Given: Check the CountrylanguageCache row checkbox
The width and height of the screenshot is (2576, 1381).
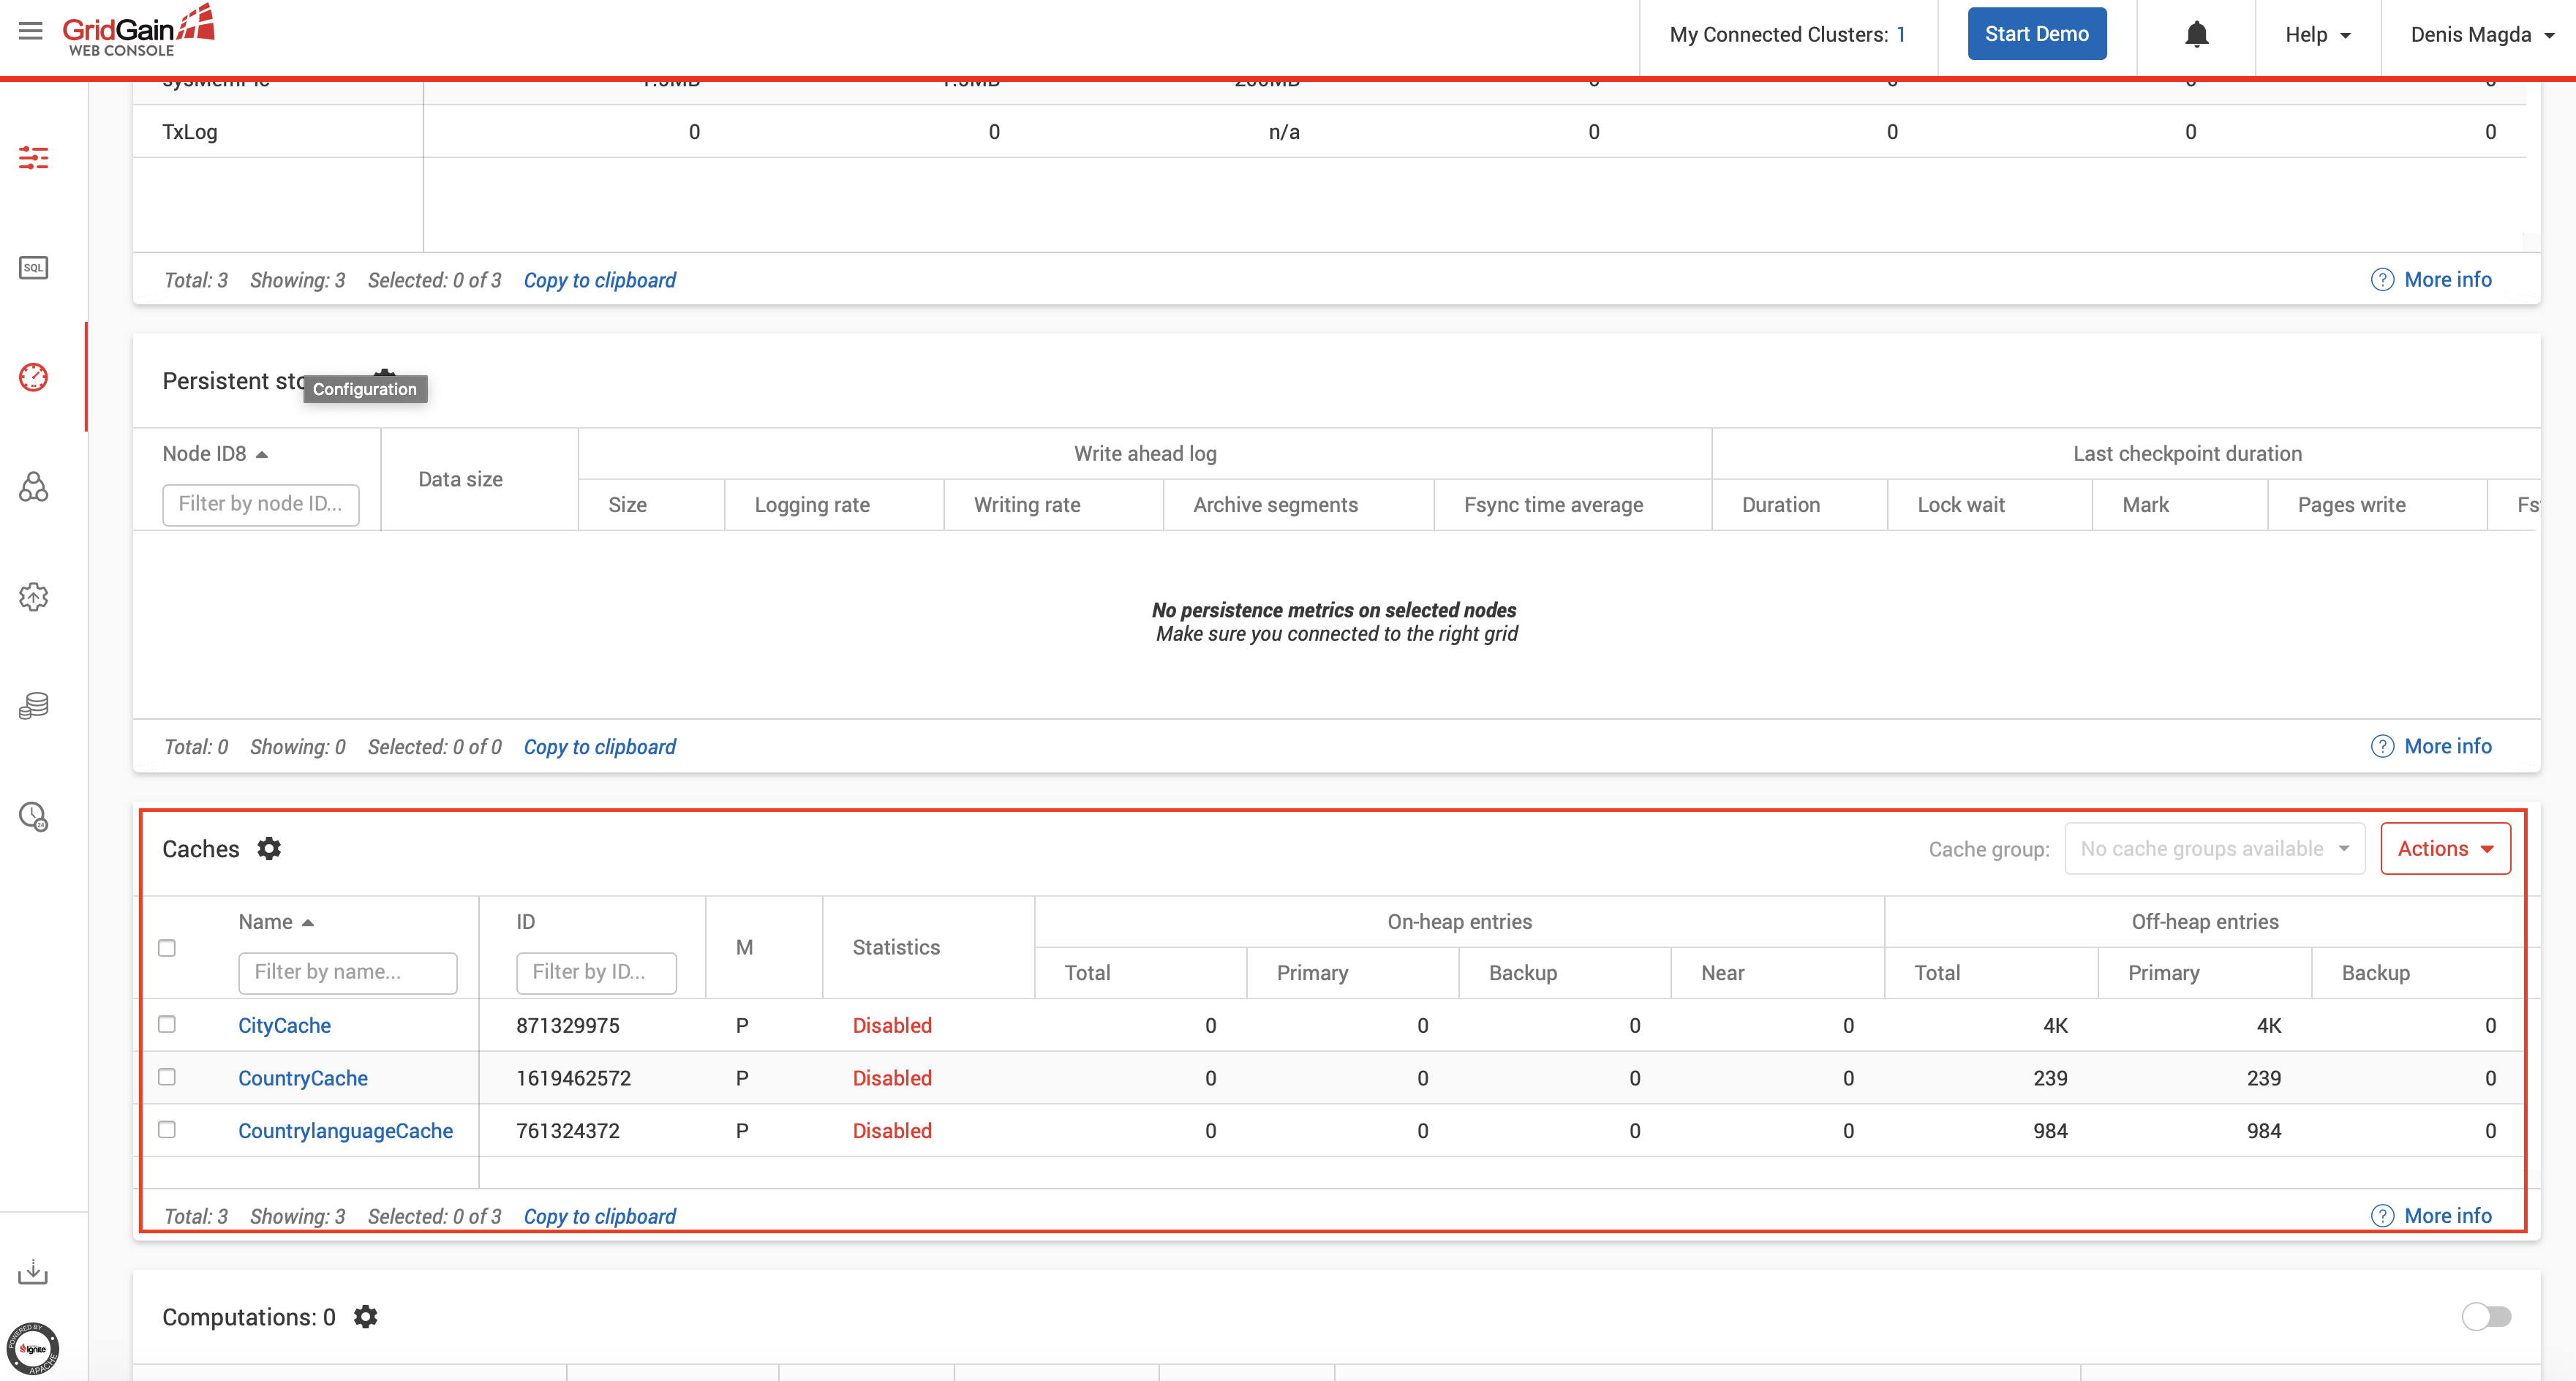Looking at the screenshot, I should pos(167,1129).
